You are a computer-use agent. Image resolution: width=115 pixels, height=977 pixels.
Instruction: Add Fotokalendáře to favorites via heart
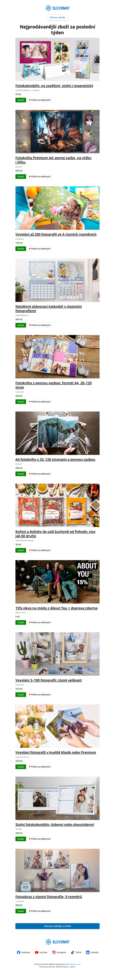[x=40, y=100]
